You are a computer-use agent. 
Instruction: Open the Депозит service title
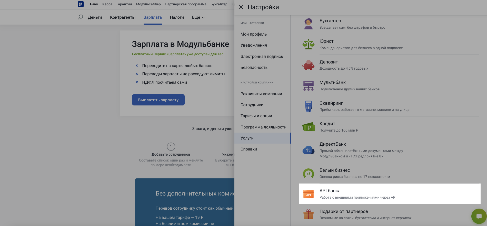coord(329,62)
